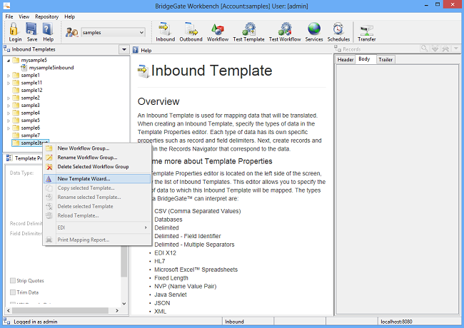Expand the sample4 folder
This screenshot has height=328, width=464.
pos(9,113)
